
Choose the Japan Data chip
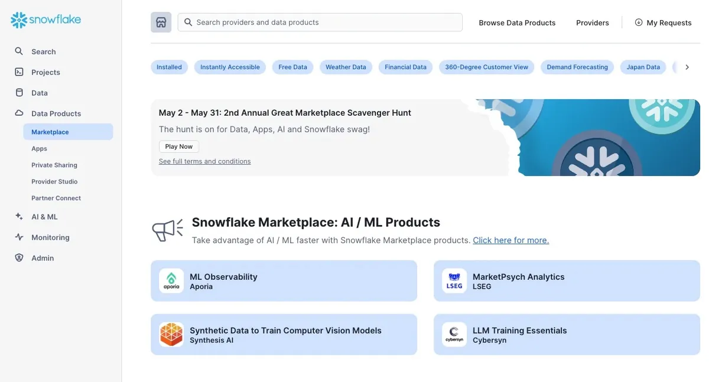click(643, 67)
